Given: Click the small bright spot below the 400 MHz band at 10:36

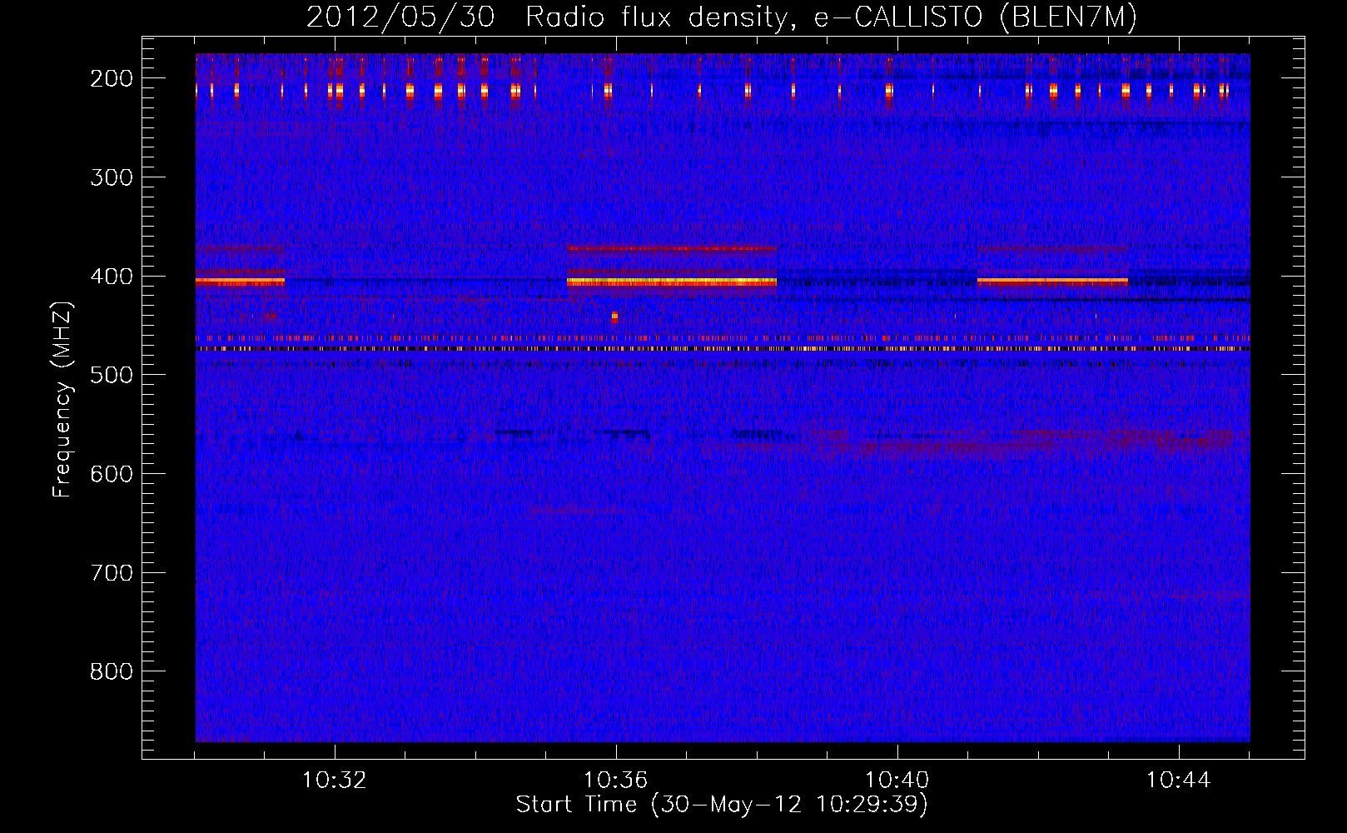Looking at the screenshot, I should tap(614, 317).
